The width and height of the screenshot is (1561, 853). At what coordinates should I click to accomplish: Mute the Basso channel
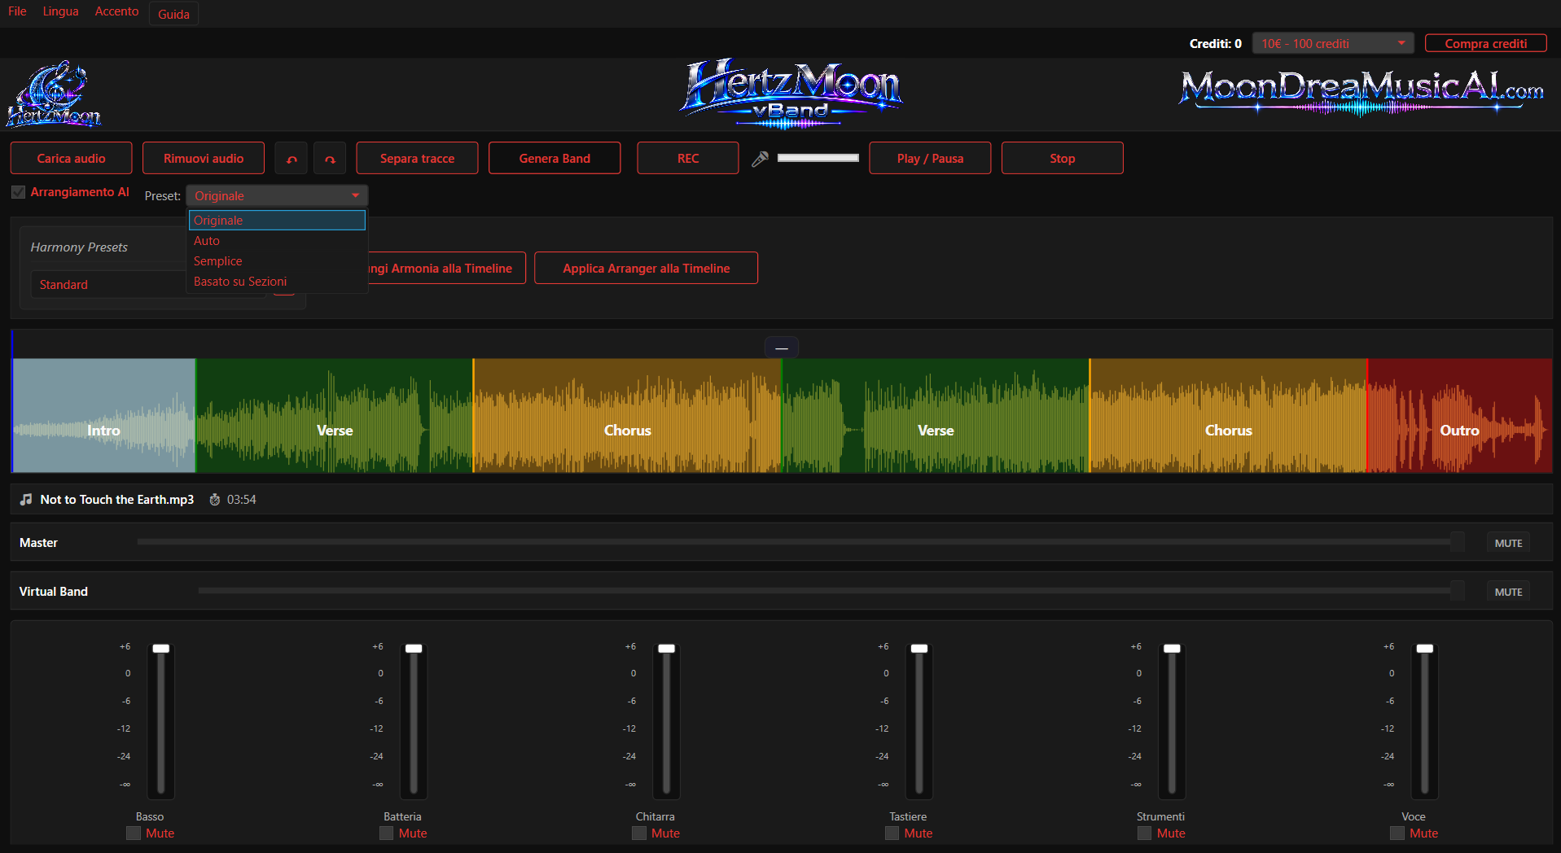(134, 833)
